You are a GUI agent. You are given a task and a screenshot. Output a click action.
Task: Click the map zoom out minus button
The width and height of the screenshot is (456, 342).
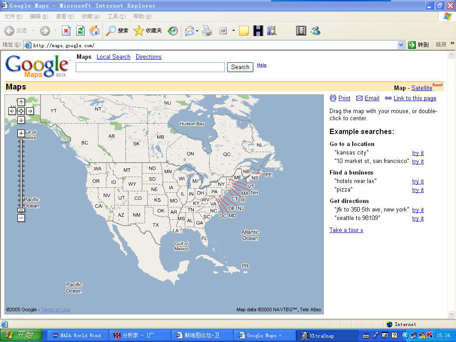click(21, 218)
